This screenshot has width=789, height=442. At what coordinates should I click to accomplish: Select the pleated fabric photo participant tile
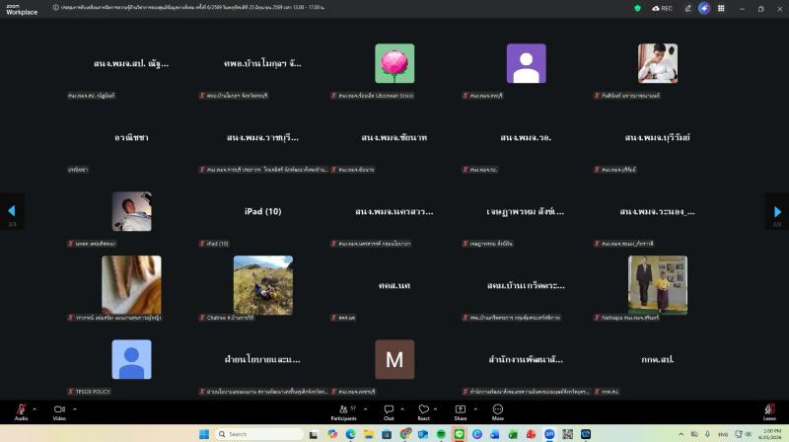(x=131, y=285)
